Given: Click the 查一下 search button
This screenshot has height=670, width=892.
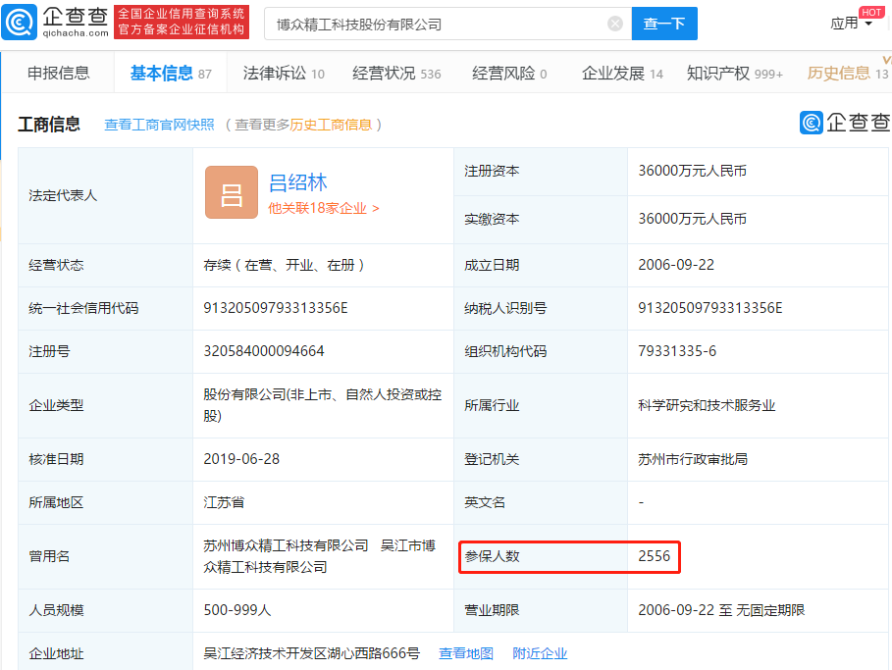Looking at the screenshot, I should tap(664, 24).
